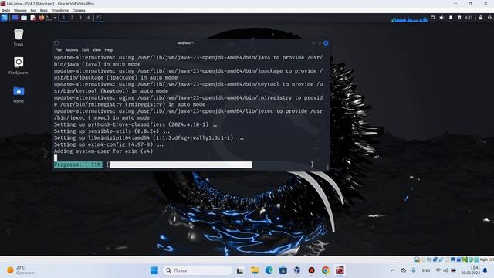
Task: Click the blue close button of terminal window
Action: pyautogui.click(x=326, y=43)
